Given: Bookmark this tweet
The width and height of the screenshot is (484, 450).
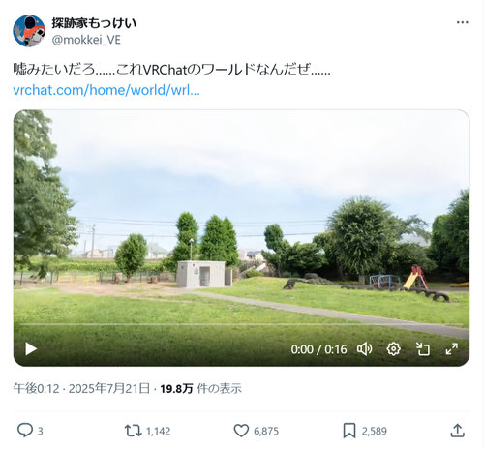Looking at the screenshot, I should pos(349,431).
